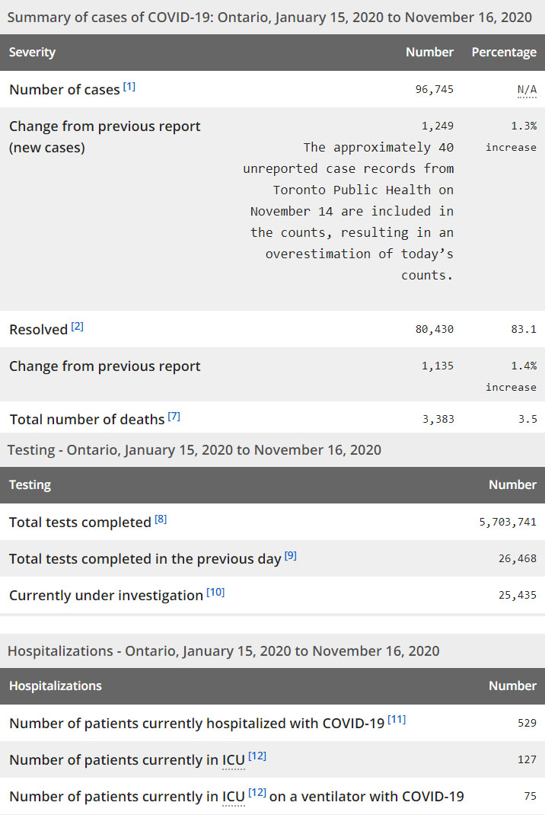545x815 pixels.
Task: Click the Testing column header
Action: (x=30, y=485)
